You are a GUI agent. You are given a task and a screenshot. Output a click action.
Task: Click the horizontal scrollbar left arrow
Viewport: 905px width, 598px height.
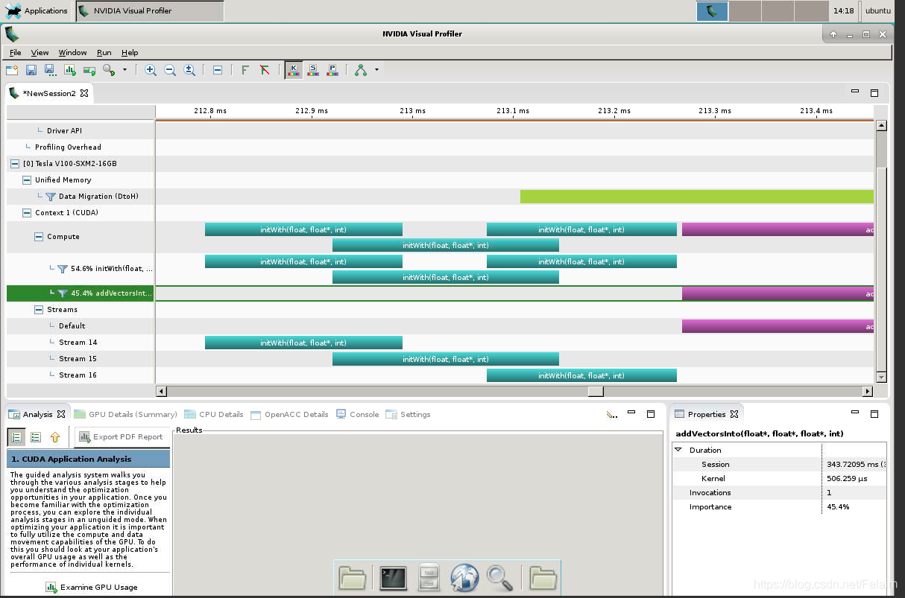(161, 391)
